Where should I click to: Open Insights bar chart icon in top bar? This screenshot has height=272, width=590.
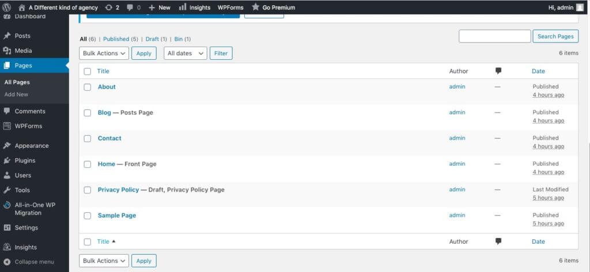click(183, 7)
